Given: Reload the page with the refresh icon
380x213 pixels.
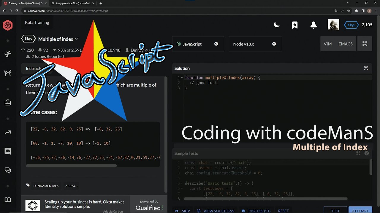Looking at the screenshot, I should tap(17, 11).
